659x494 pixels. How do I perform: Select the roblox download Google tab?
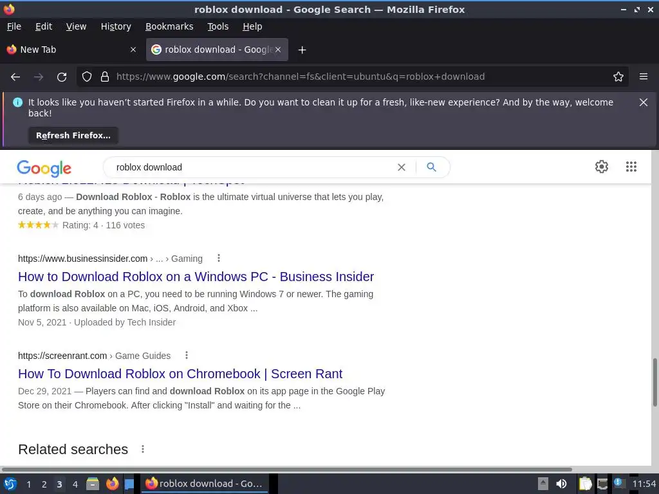click(x=217, y=50)
